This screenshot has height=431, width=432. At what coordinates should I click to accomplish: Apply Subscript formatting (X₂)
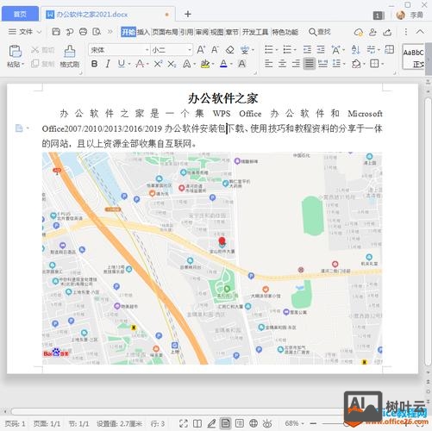click(x=172, y=64)
